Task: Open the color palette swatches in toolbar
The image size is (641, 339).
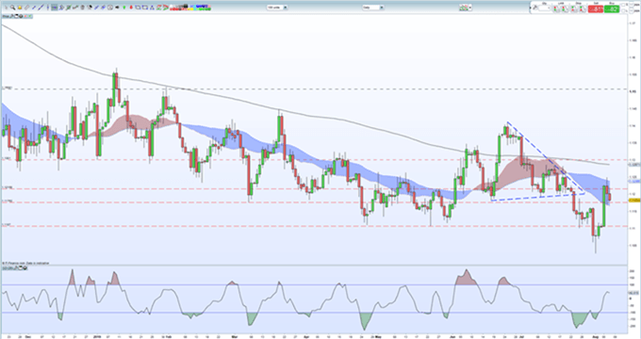Action: 190,8
